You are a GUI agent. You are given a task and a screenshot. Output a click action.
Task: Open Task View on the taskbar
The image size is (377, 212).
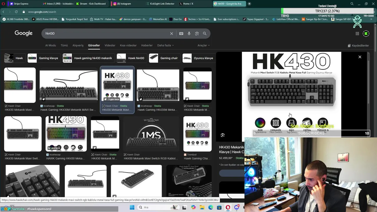(x=184, y=207)
